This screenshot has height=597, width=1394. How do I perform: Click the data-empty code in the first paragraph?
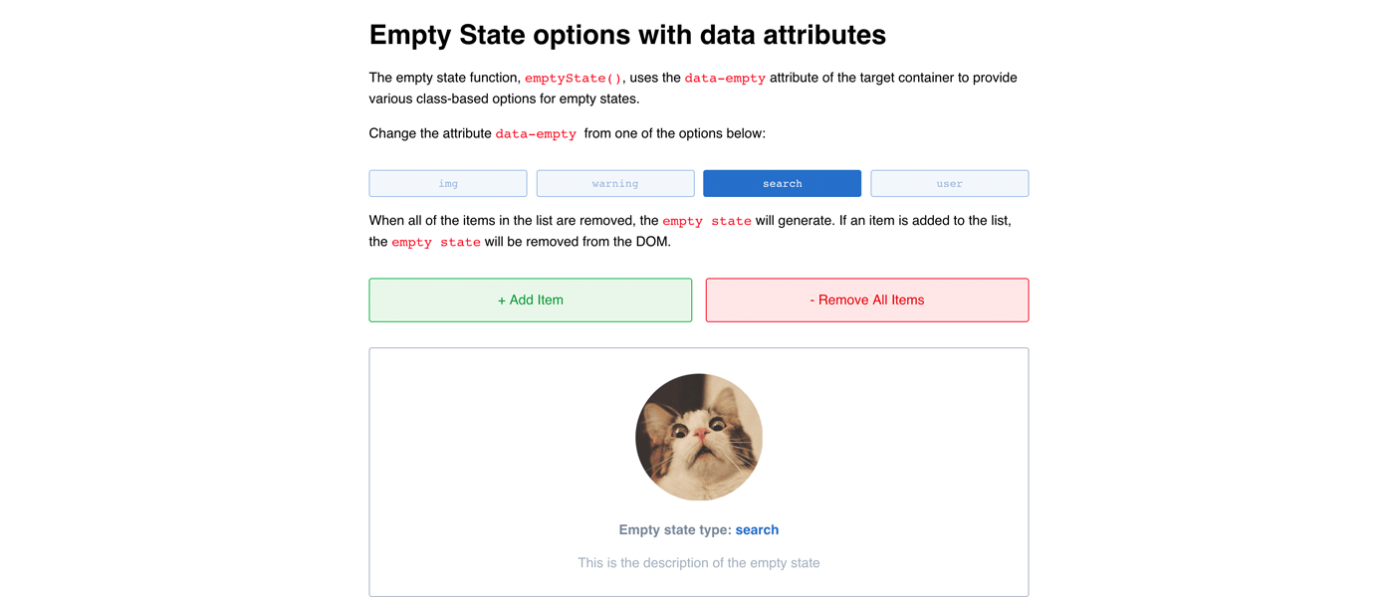point(725,78)
